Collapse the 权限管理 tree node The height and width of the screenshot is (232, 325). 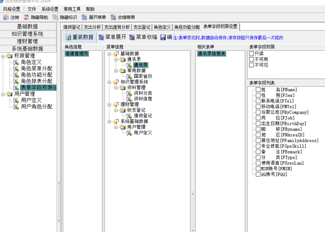tap(3, 56)
